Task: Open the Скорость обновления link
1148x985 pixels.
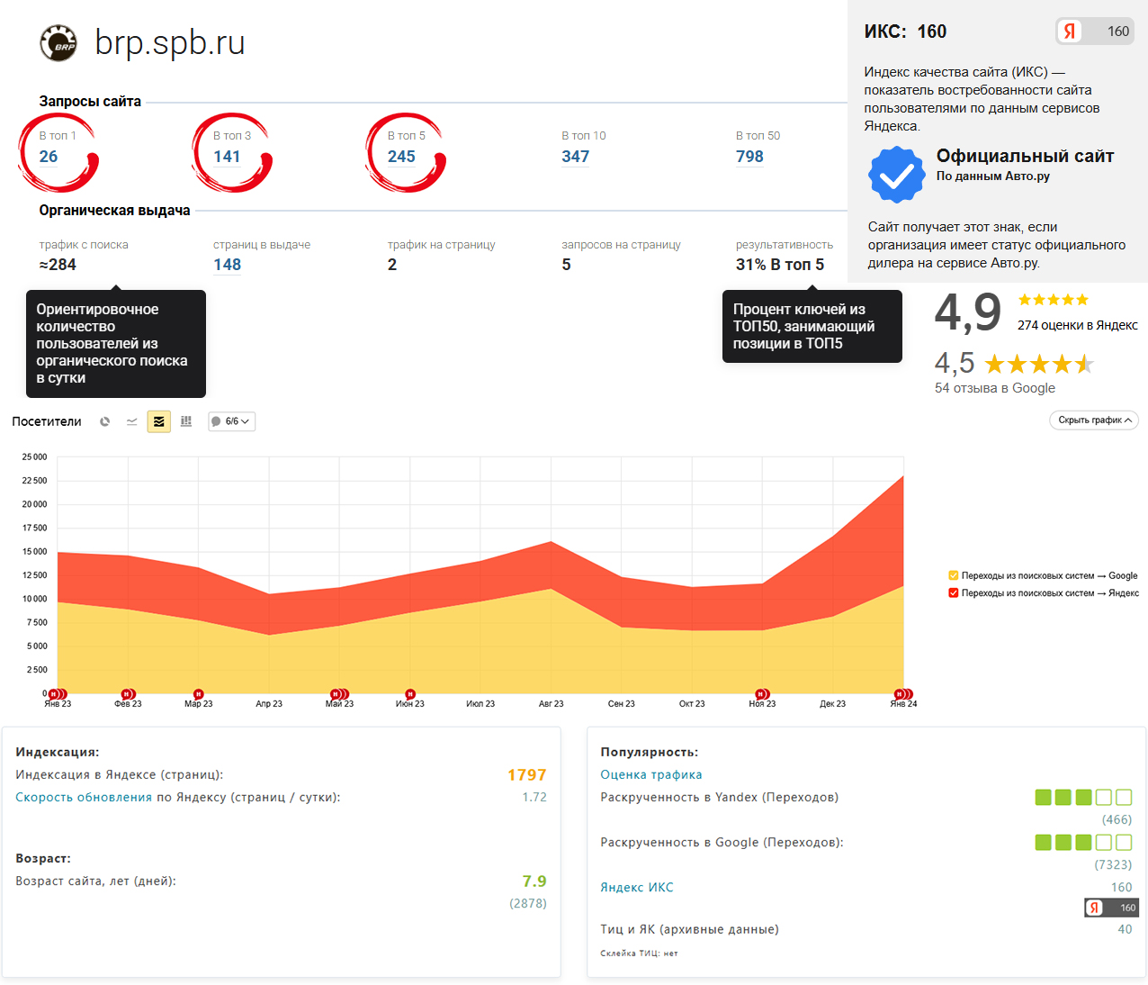Action: click(84, 797)
